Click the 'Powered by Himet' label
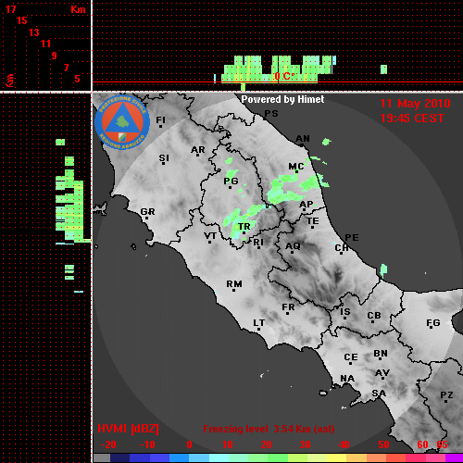 point(282,99)
